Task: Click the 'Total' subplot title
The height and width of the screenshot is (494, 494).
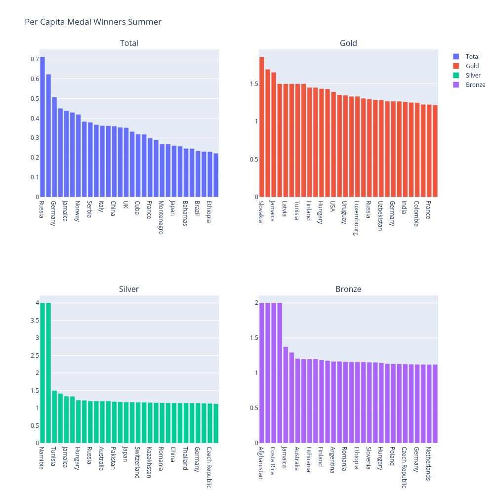Action: coord(129,43)
